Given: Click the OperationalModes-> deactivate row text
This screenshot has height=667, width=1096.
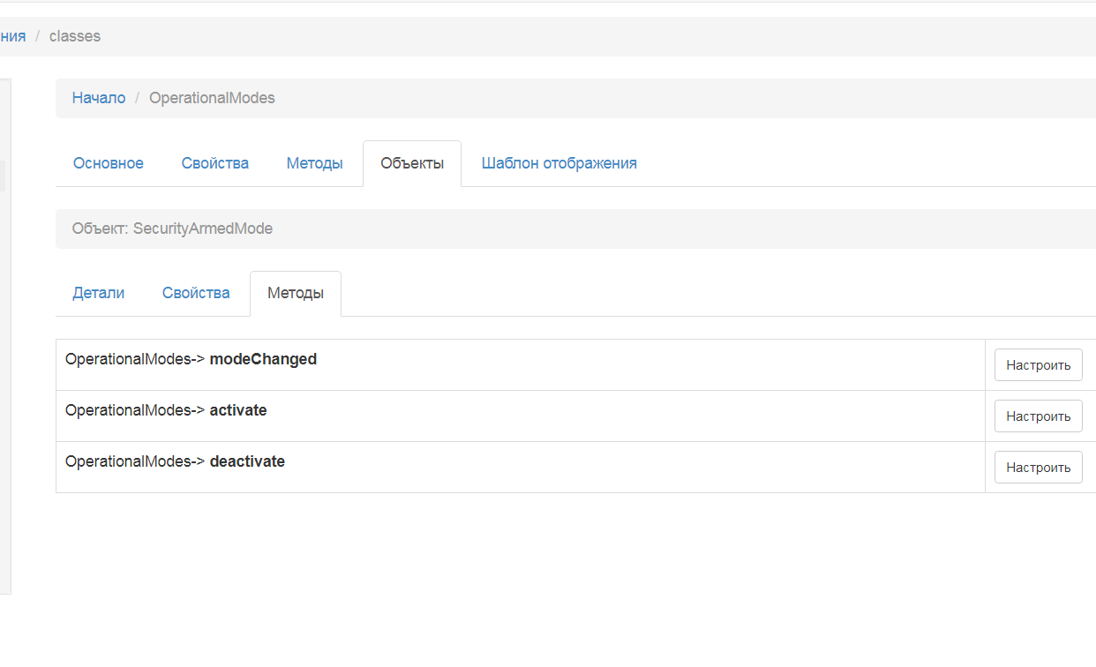Looking at the screenshot, I should click(175, 461).
